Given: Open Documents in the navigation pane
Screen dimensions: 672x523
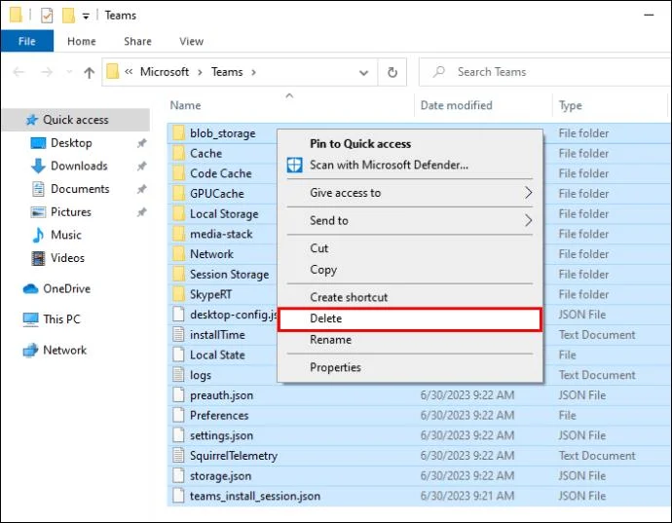Looking at the screenshot, I should point(80,189).
